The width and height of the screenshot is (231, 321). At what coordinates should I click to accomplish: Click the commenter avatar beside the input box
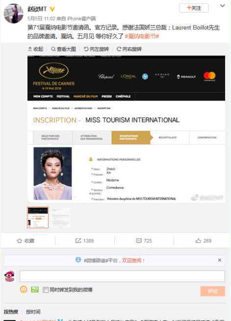[x=9, y=276]
